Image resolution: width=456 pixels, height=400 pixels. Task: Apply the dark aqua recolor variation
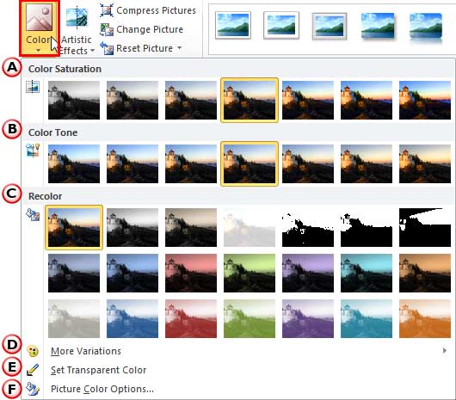[367, 273]
